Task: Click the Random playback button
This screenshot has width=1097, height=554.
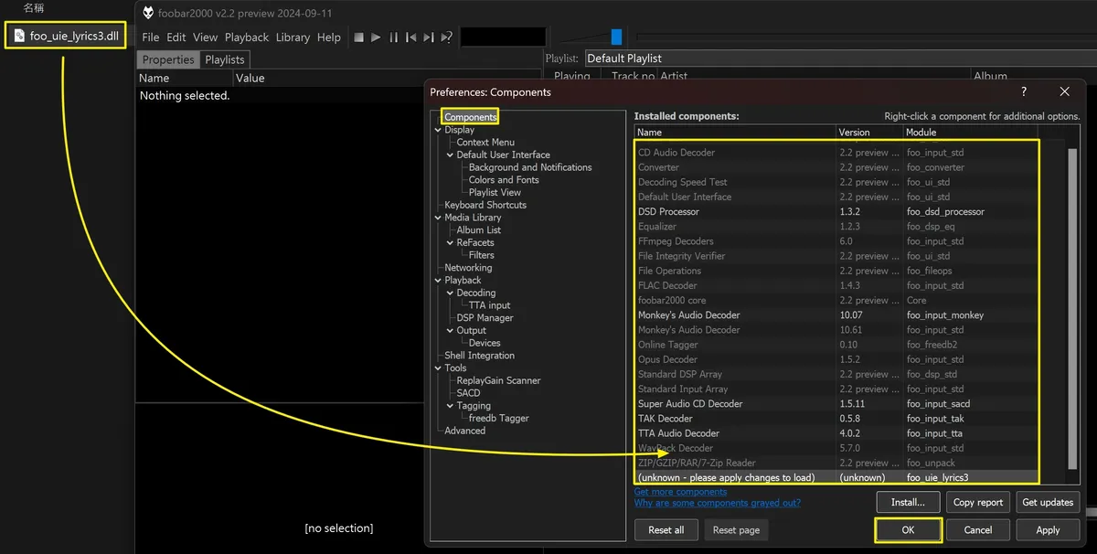Action: pos(446,37)
